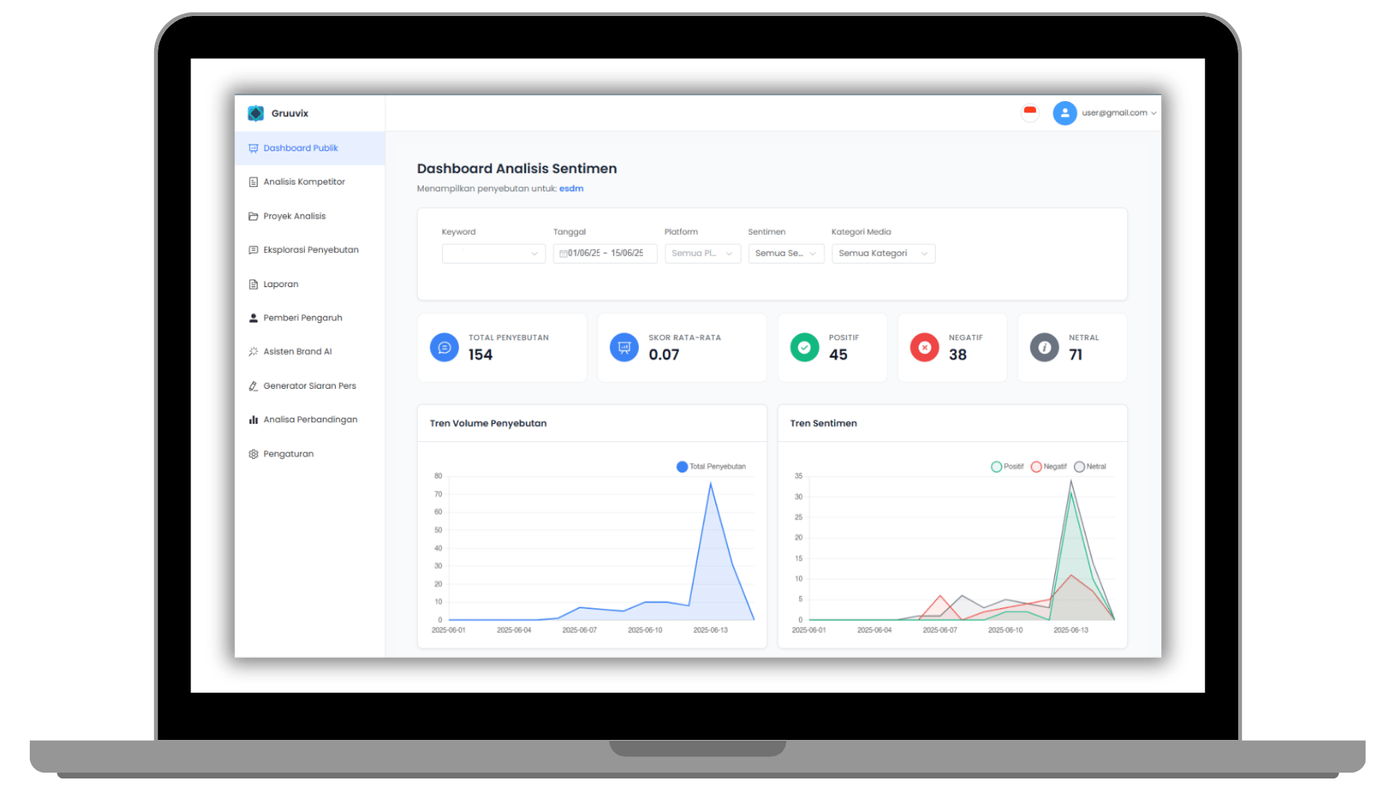Open Analisa Perbandingan via the bar chart icon

coord(253,419)
